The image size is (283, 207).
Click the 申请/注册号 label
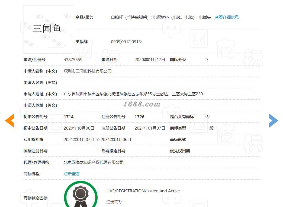point(34,60)
